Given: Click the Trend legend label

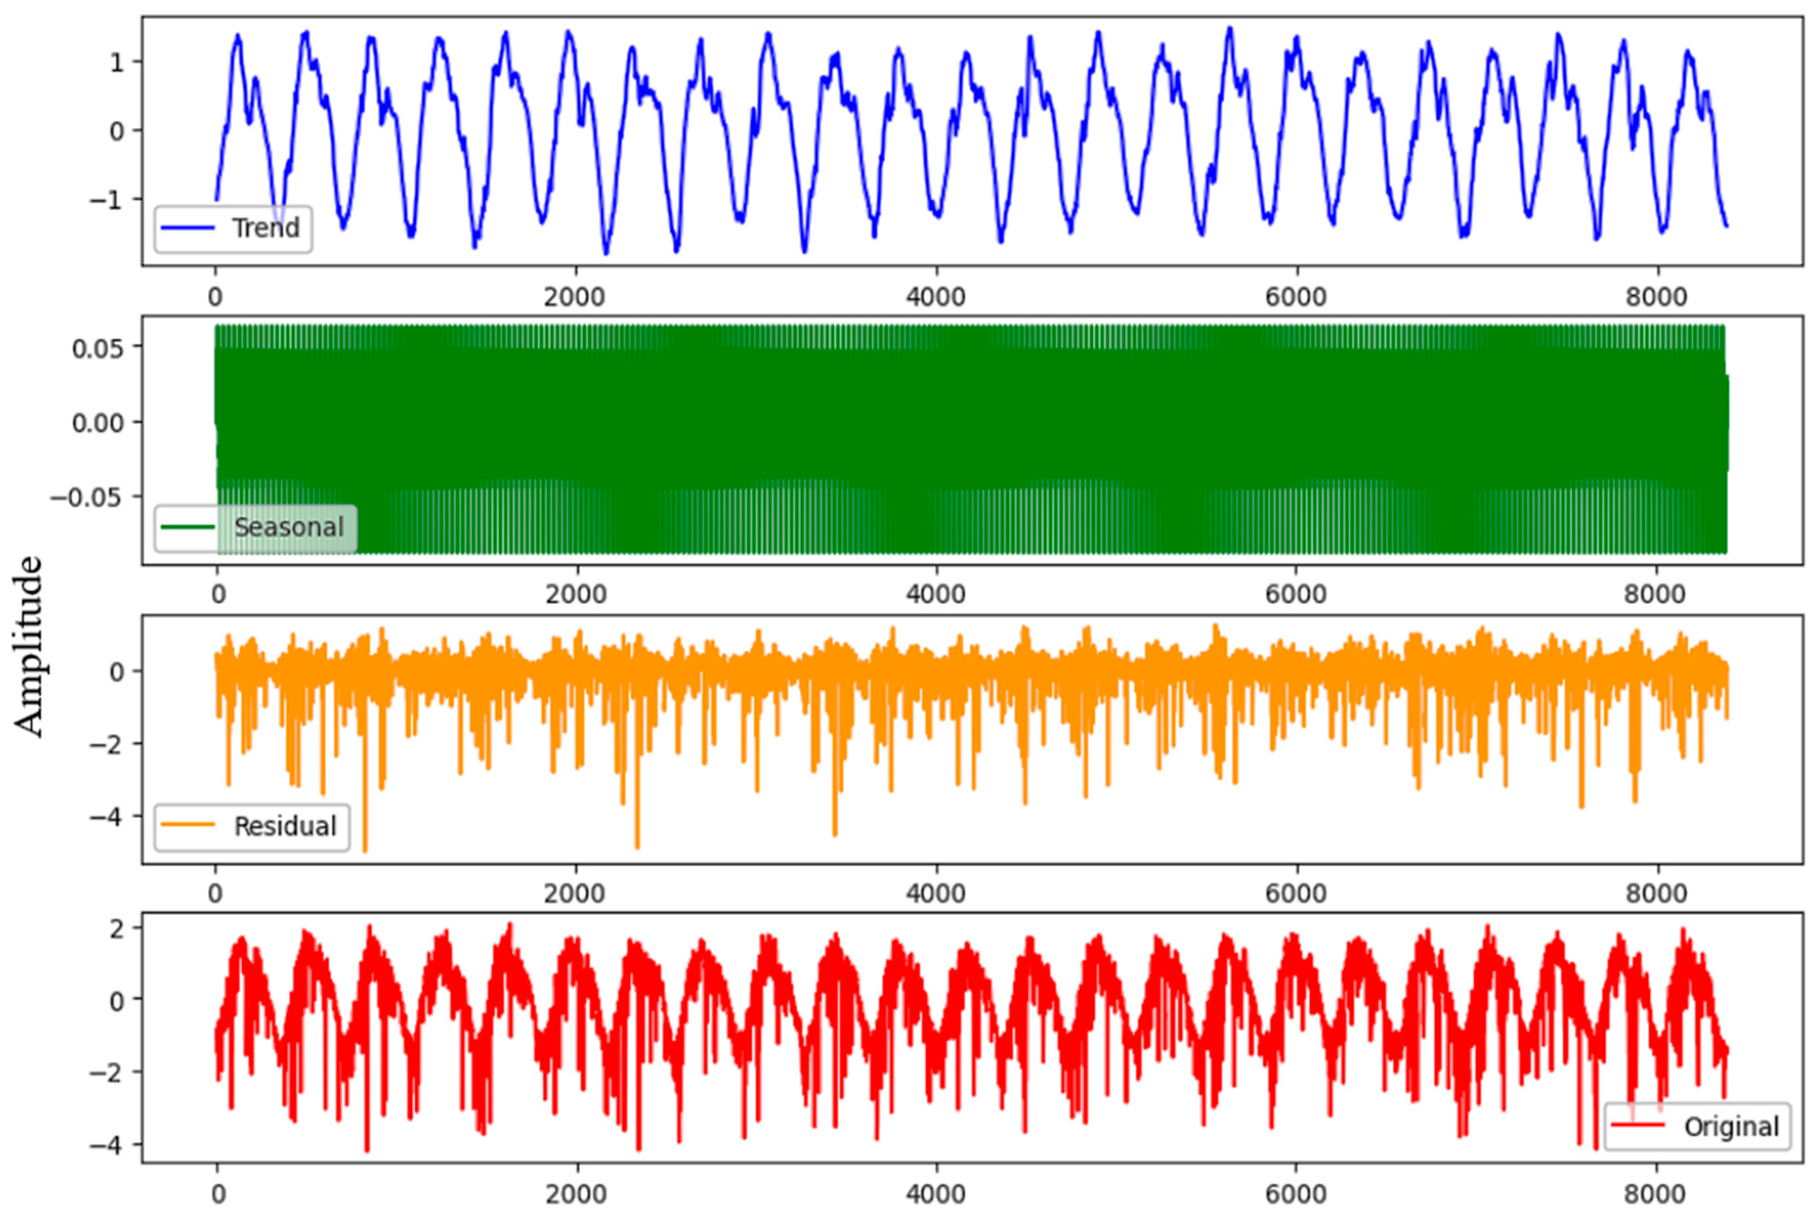Looking at the screenshot, I should tap(265, 228).
